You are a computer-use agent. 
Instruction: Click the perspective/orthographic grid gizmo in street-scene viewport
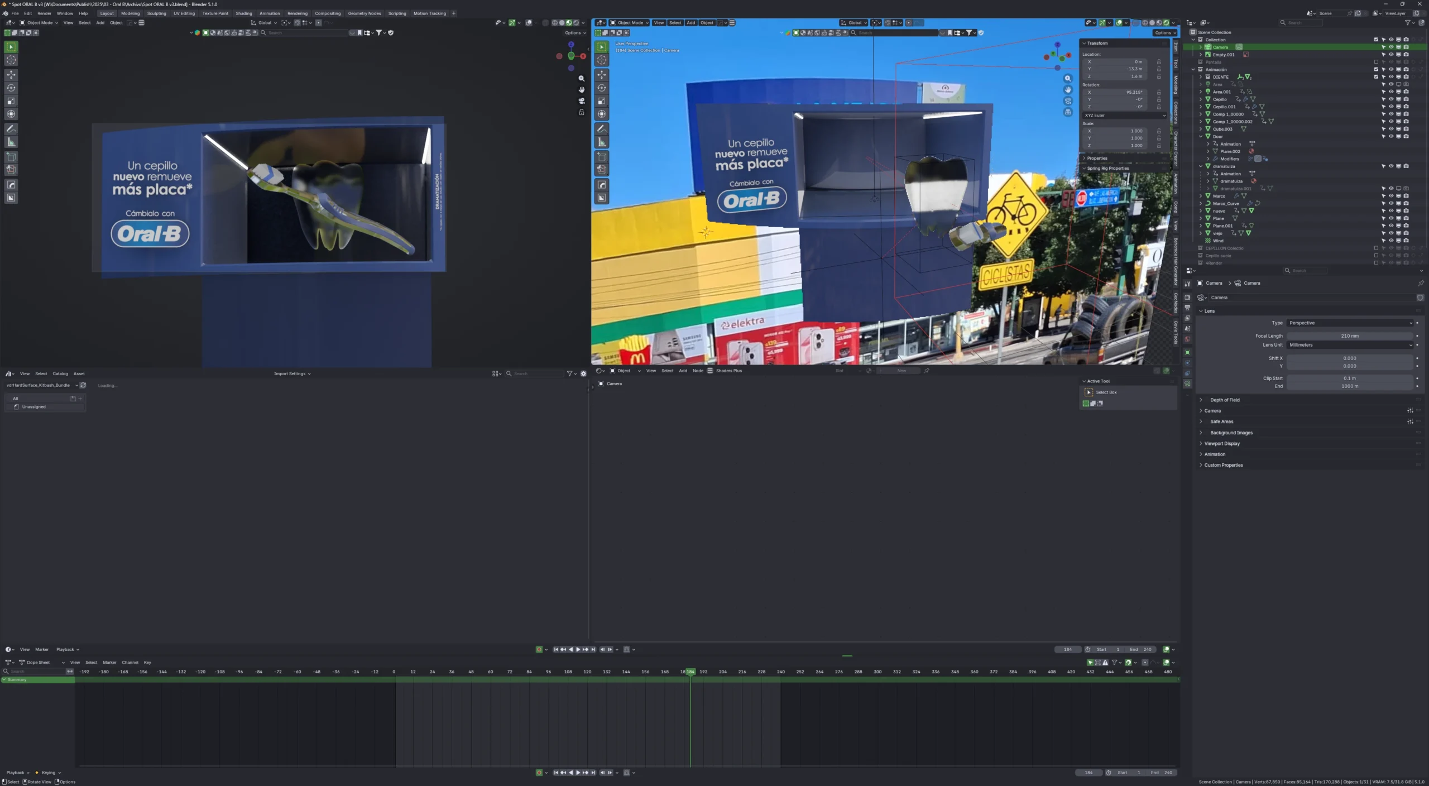pos(1068,112)
